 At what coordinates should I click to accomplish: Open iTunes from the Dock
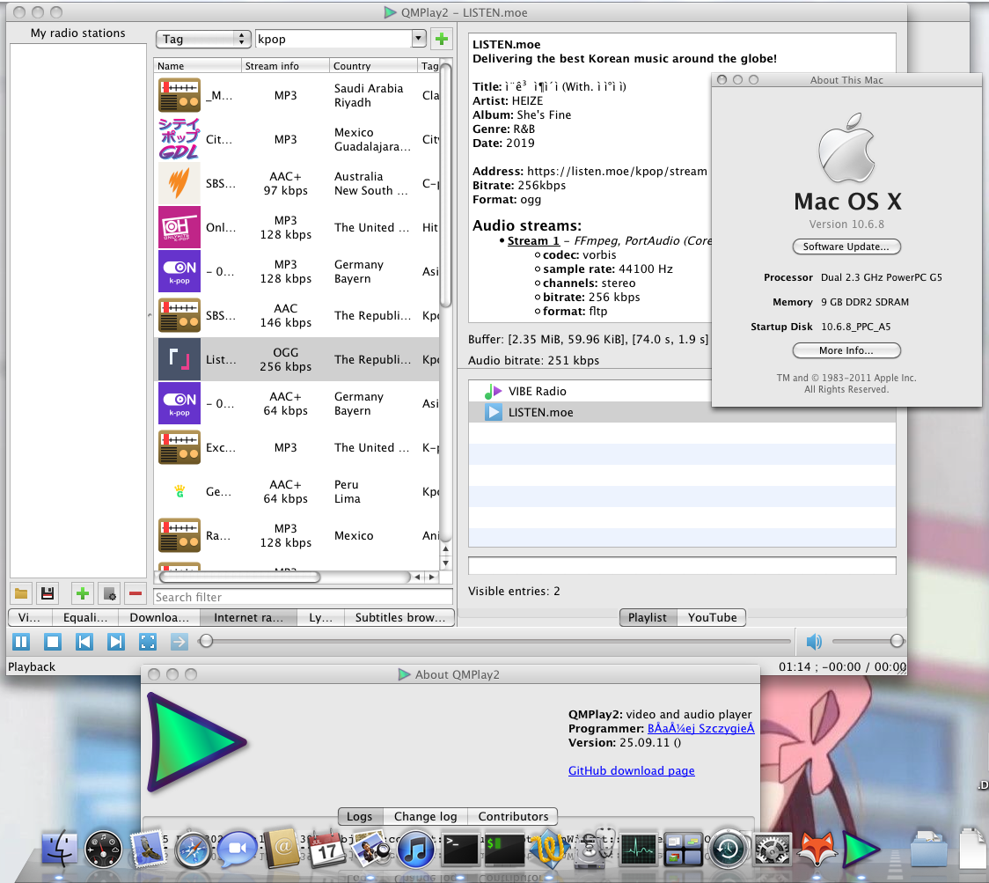[415, 850]
